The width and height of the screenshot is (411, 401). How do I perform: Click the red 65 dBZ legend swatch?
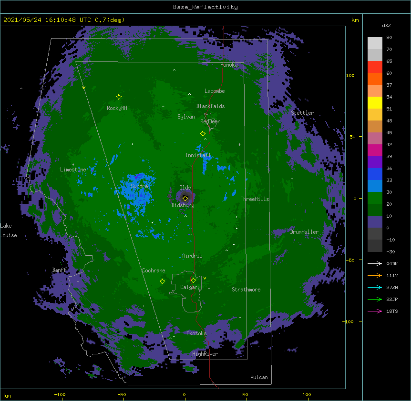(x=375, y=67)
